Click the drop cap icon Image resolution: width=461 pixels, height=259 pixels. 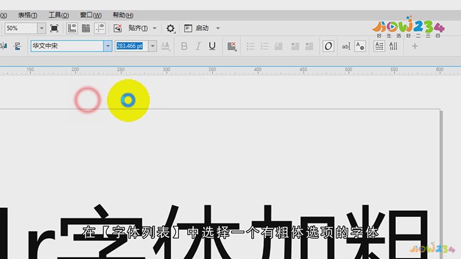[x=278, y=46]
